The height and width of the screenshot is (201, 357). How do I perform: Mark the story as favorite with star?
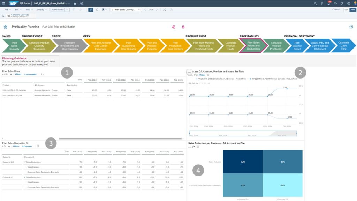pyautogui.click(x=75, y=3)
